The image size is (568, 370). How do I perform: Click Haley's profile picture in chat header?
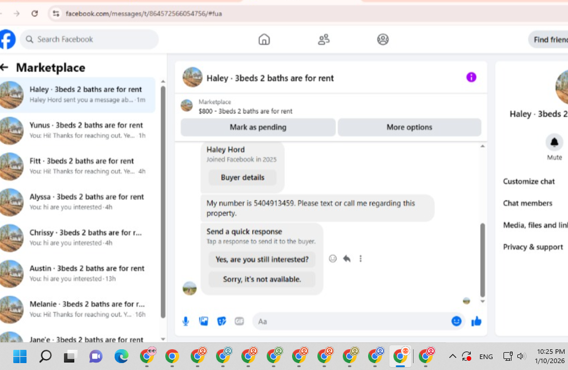(192, 77)
